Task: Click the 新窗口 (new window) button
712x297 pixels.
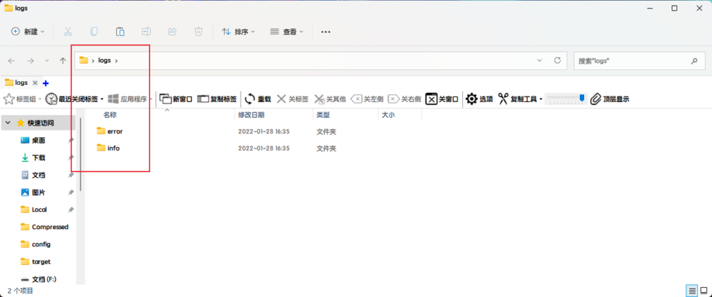Action: pyautogui.click(x=165, y=99)
